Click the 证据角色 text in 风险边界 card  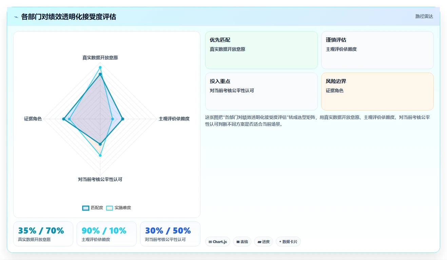(x=335, y=91)
